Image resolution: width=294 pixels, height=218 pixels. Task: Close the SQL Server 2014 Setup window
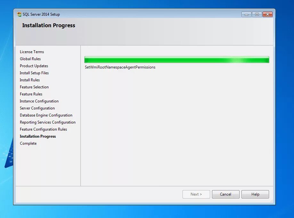[x=267, y=14]
